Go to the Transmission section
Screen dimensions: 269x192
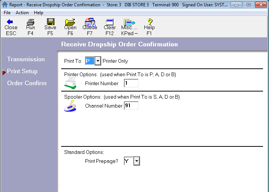click(x=26, y=59)
